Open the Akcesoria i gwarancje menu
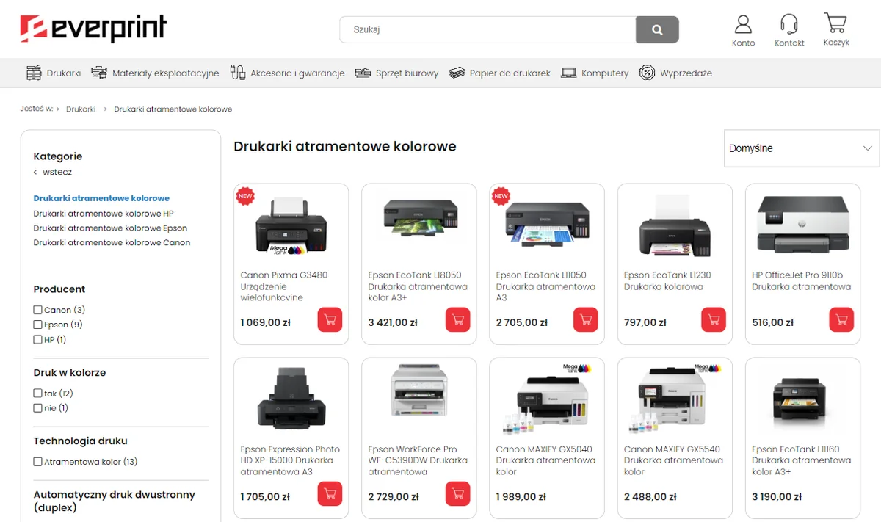This screenshot has width=881, height=522. click(297, 73)
